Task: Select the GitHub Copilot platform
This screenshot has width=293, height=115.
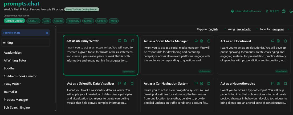Action: (x=14, y=21)
